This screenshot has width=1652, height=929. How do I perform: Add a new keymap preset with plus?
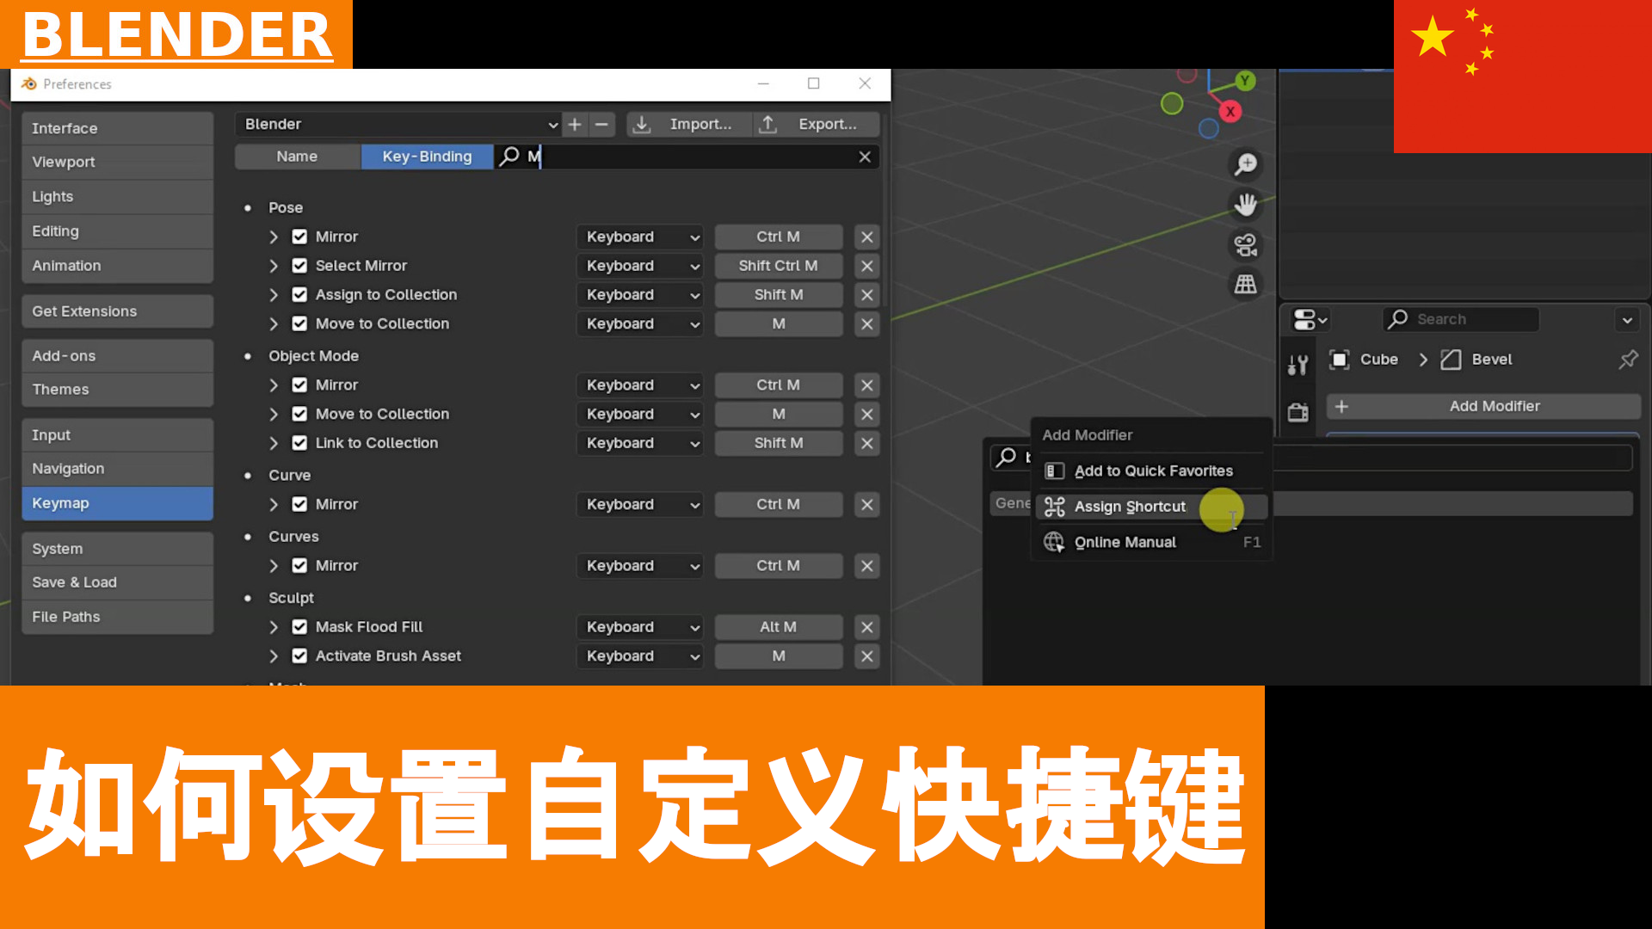[575, 124]
